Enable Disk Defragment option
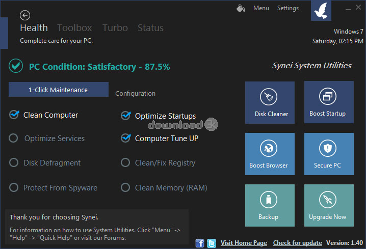Screen dimensions: 366x249 coord(14,162)
